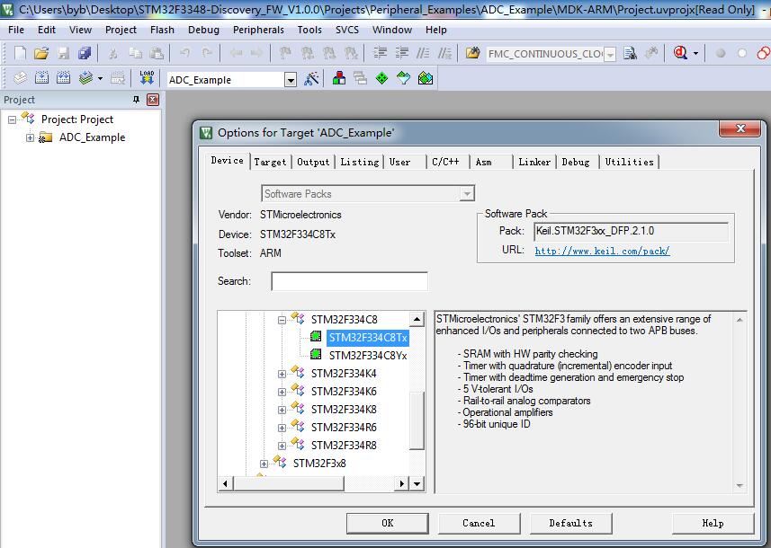Click the Defaults button
The height and width of the screenshot is (548, 771).
coord(571,523)
